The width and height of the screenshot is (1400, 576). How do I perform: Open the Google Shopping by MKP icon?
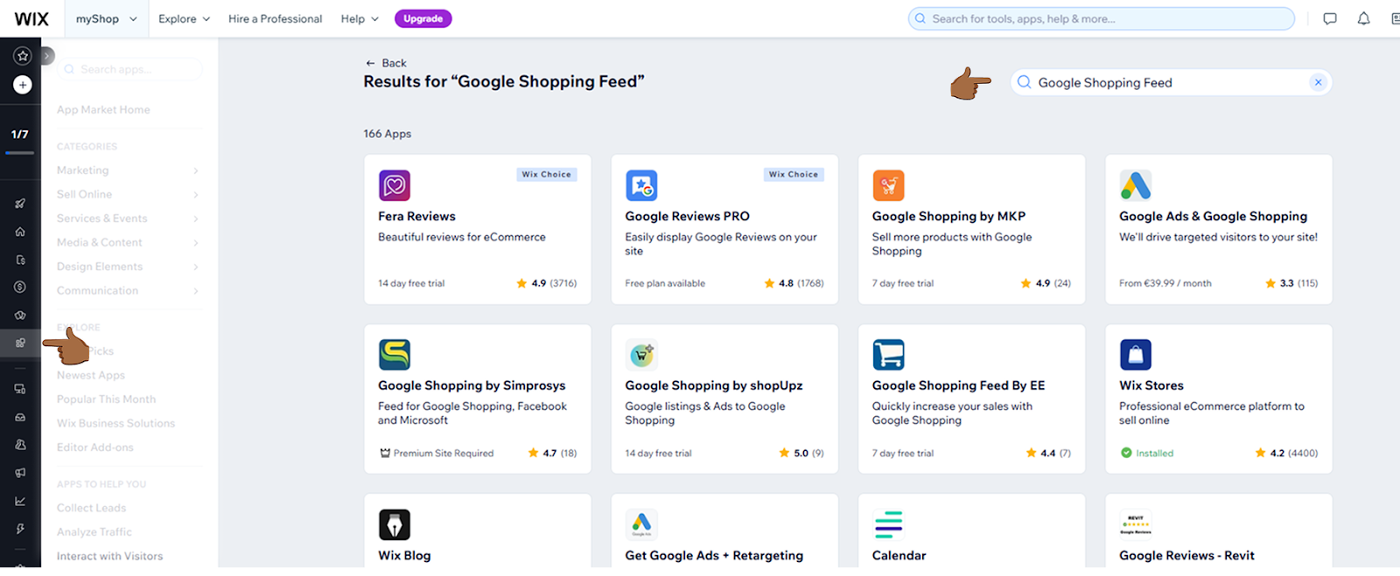click(x=888, y=185)
